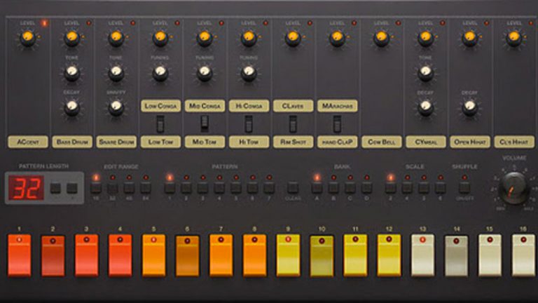This screenshot has height=303, width=538.
Task: Select Pattern 1 button
Action: [170, 188]
